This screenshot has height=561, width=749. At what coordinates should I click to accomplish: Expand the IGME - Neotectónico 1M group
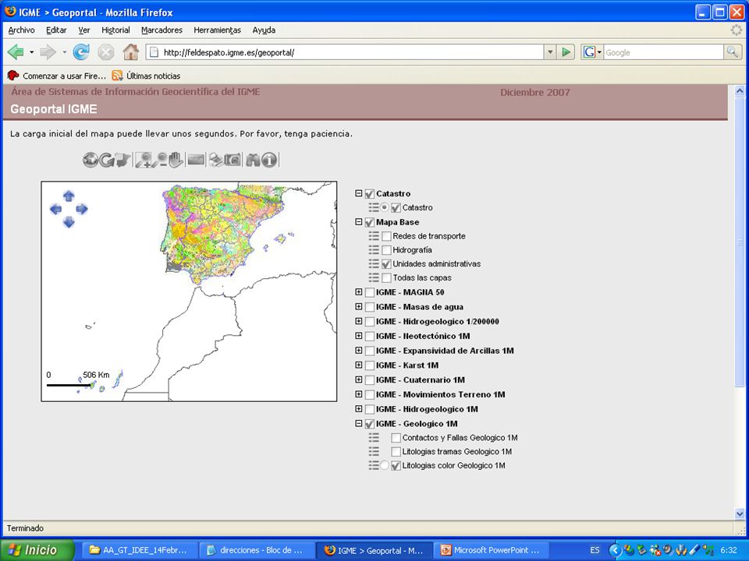coord(359,336)
